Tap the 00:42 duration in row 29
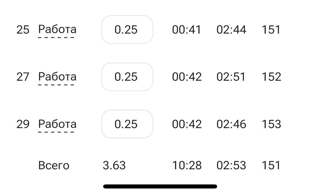The width and height of the screenshot is (320, 195). pyautogui.click(x=187, y=124)
